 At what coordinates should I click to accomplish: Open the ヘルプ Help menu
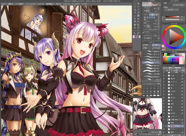tap(84, 4)
